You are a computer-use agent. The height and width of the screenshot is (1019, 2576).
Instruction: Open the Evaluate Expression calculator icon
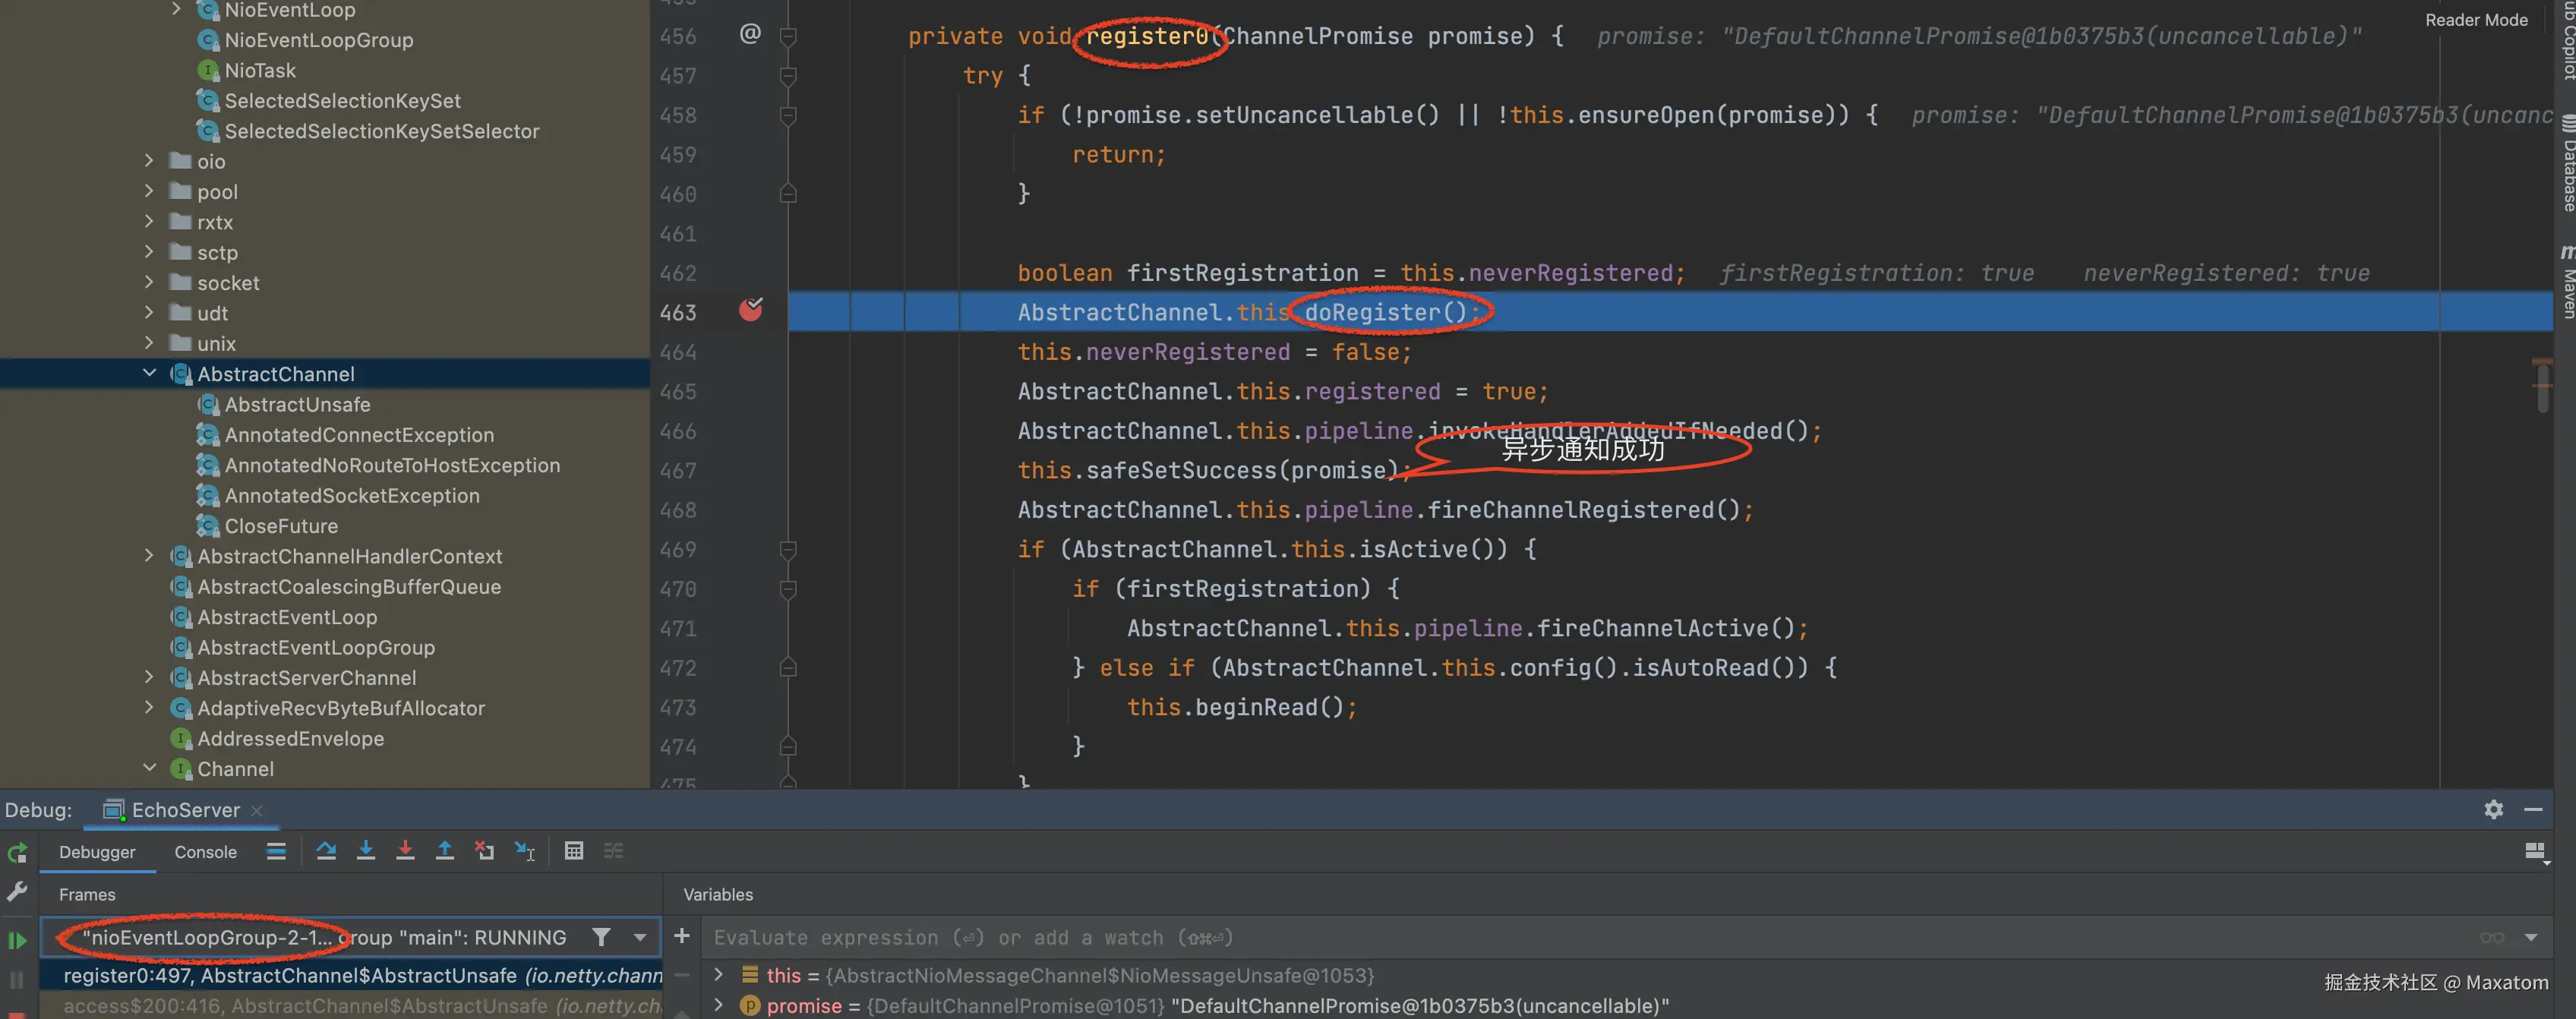pyautogui.click(x=574, y=851)
